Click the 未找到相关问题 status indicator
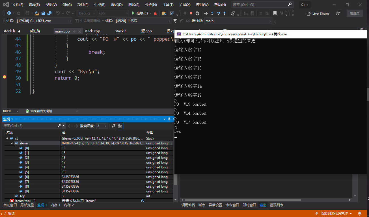369x217 pixels. [x=39, y=111]
